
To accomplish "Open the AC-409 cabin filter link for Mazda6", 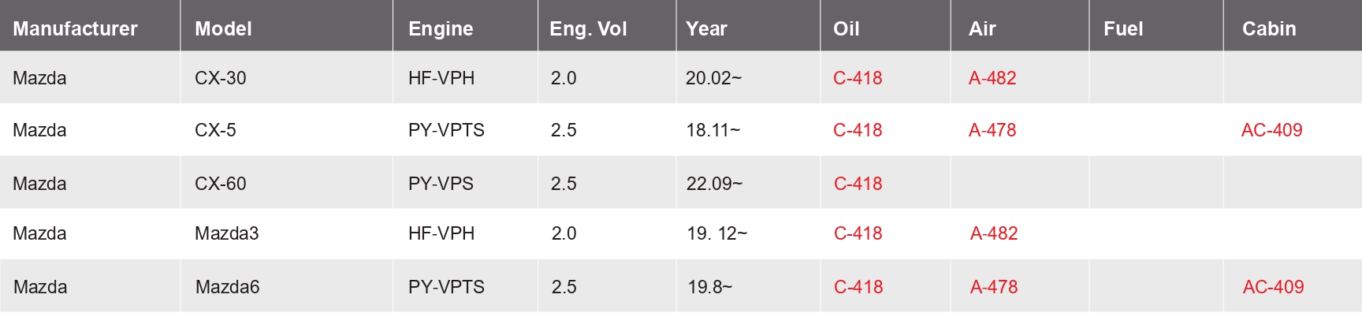I will 1273,287.
